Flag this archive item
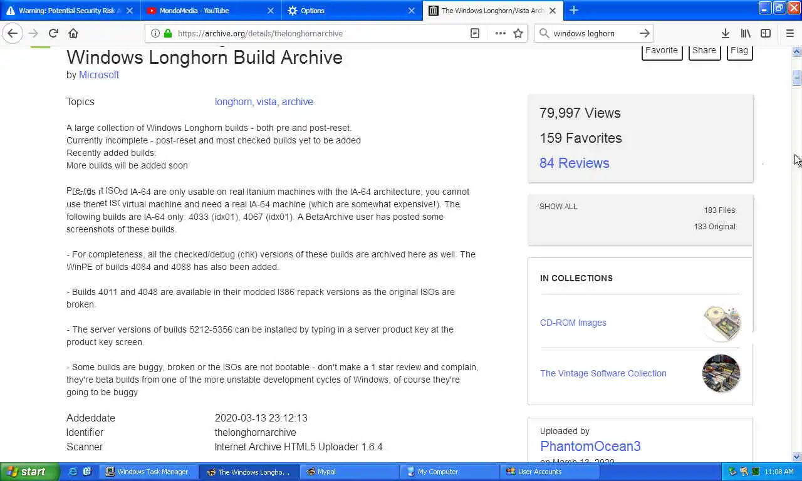This screenshot has height=481, width=802. click(x=739, y=51)
